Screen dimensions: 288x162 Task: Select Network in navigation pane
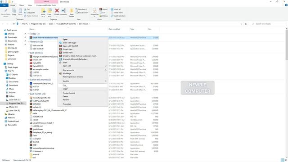11,118
